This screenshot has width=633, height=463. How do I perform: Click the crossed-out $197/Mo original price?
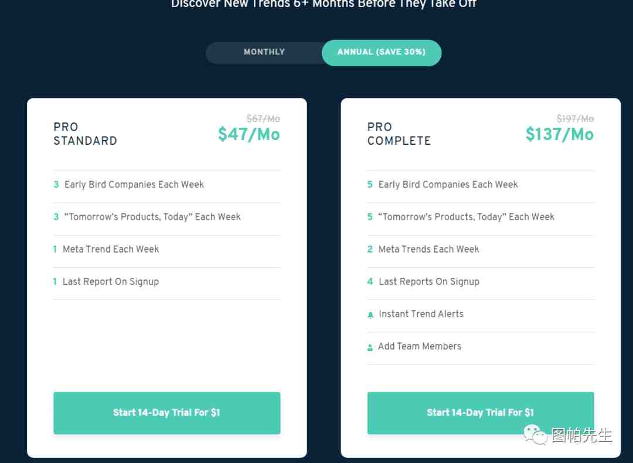(575, 118)
